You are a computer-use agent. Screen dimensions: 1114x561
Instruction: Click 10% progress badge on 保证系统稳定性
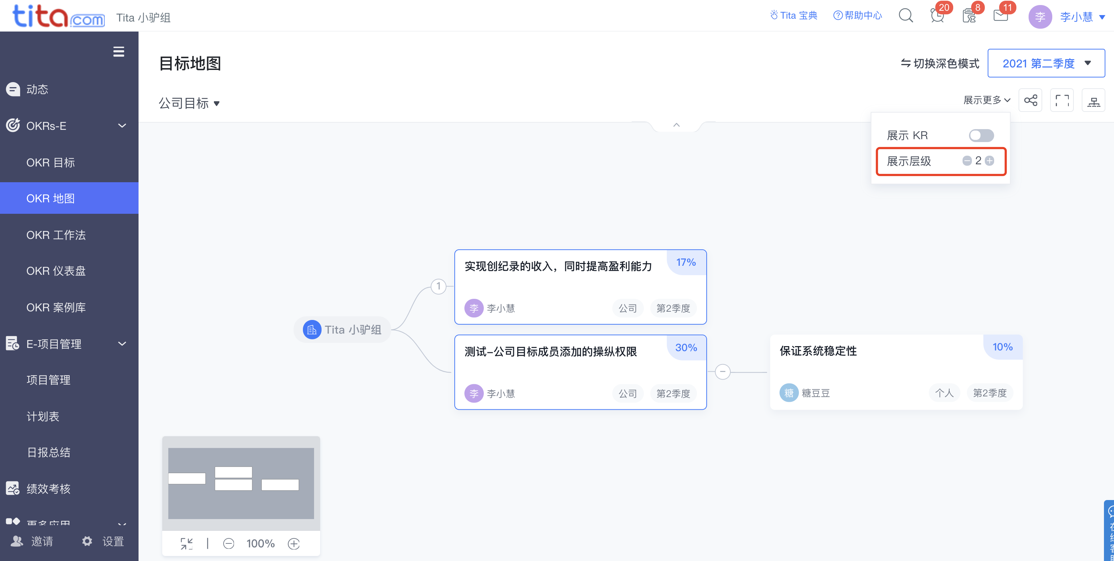pyautogui.click(x=1002, y=347)
